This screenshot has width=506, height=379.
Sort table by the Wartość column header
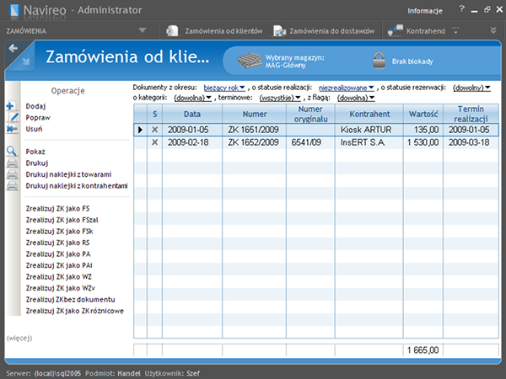pos(422,114)
